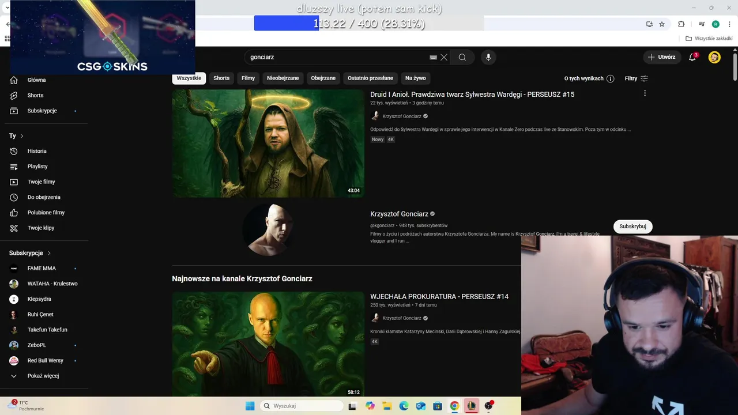Click the voice search microphone icon
The height and width of the screenshot is (415, 738).
[488, 57]
